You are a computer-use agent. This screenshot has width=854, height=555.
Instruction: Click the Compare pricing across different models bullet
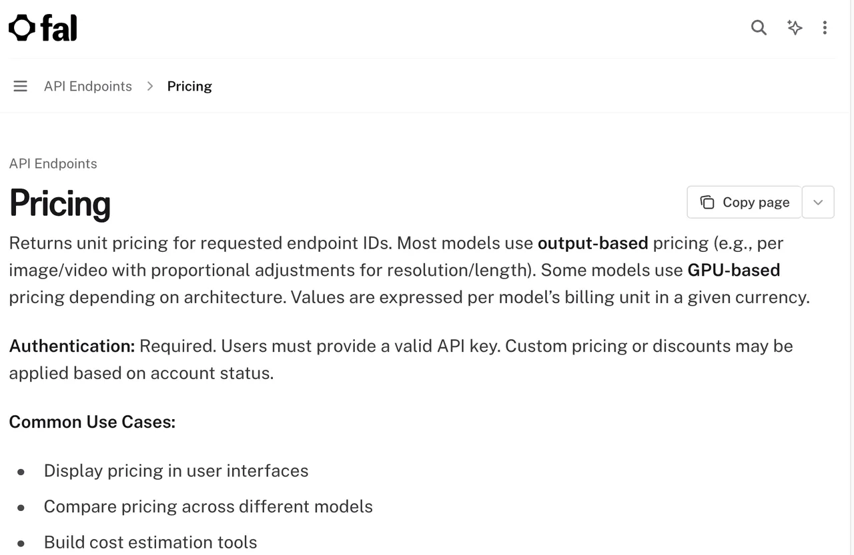208,506
